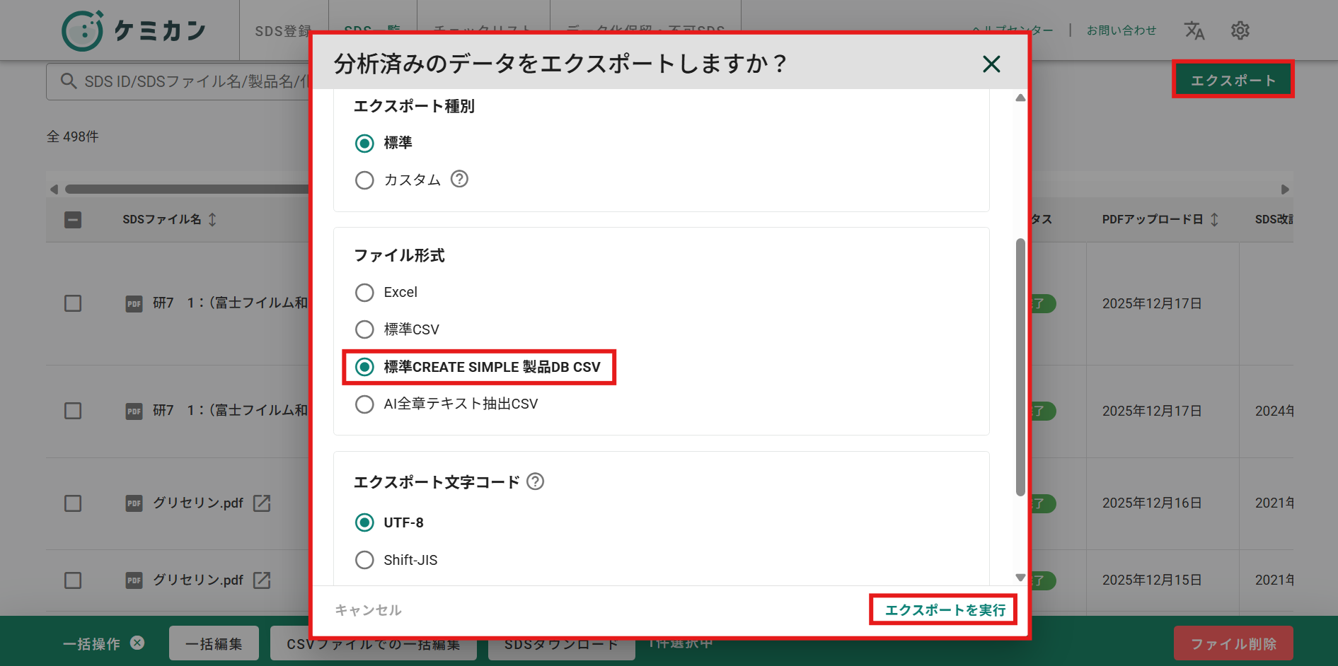Open the settings gear icon
The height and width of the screenshot is (666, 1338).
pos(1240,30)
